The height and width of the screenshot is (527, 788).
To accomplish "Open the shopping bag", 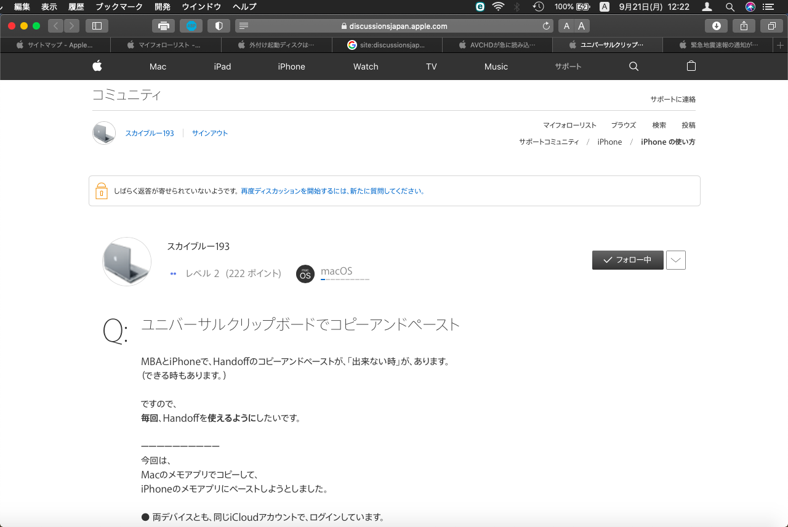I will pos(691,66).
